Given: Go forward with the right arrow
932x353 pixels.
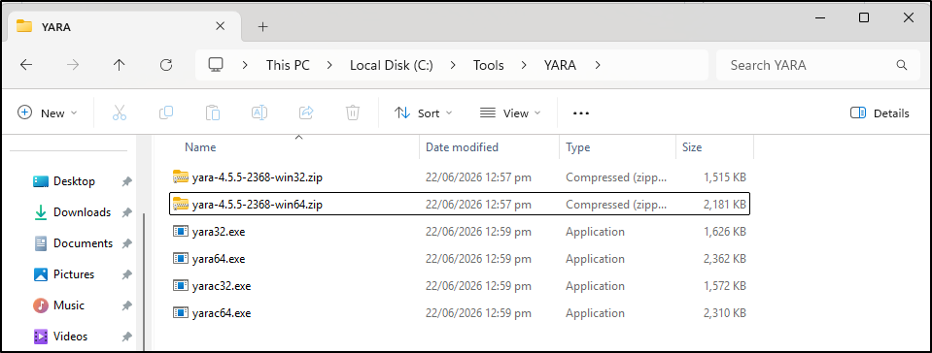Looking at the screenshot, I should click(x=73, y=65).
